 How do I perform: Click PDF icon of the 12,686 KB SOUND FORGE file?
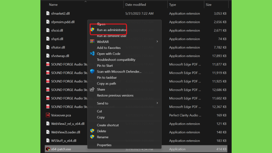pyautogui.click(x=48, y=90)
